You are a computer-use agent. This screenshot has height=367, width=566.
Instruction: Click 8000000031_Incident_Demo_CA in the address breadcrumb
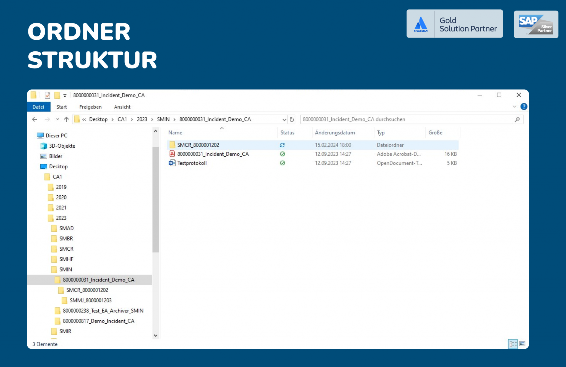click(x=215, y=119)
